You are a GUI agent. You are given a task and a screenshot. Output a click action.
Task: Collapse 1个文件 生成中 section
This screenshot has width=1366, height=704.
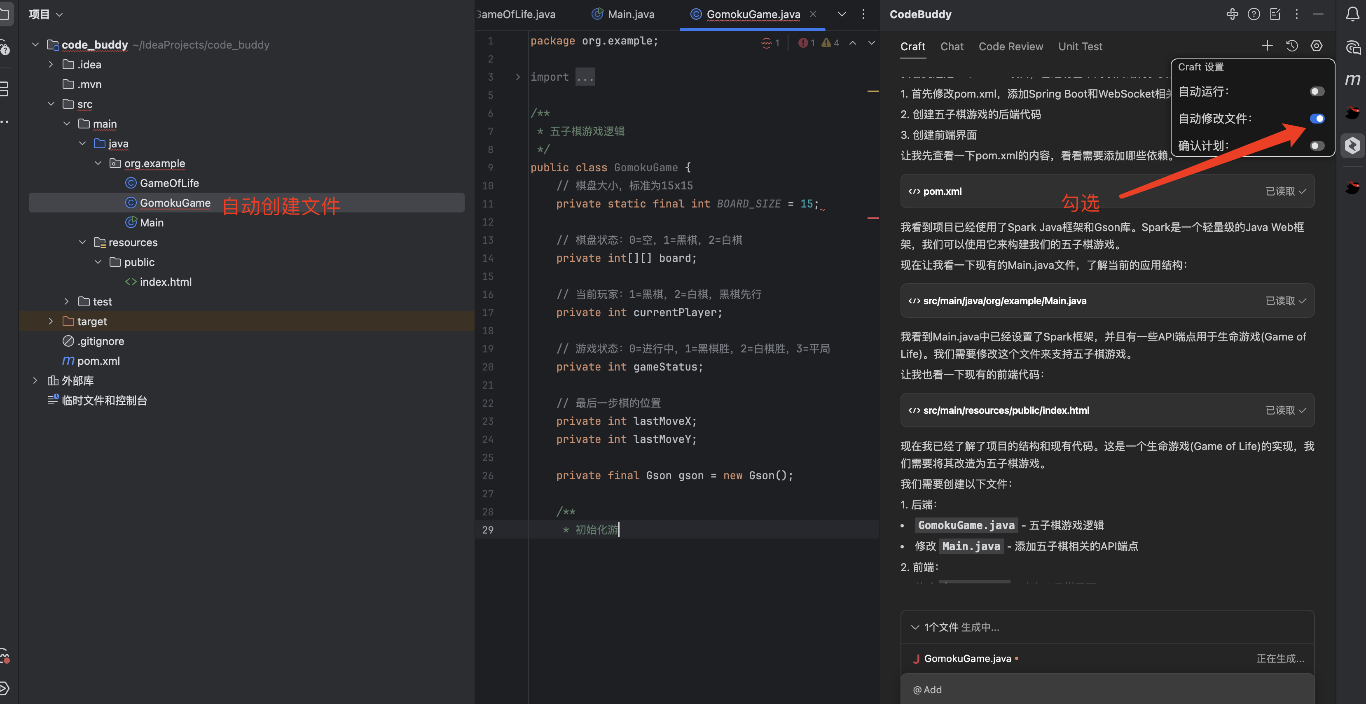point(915,627)
